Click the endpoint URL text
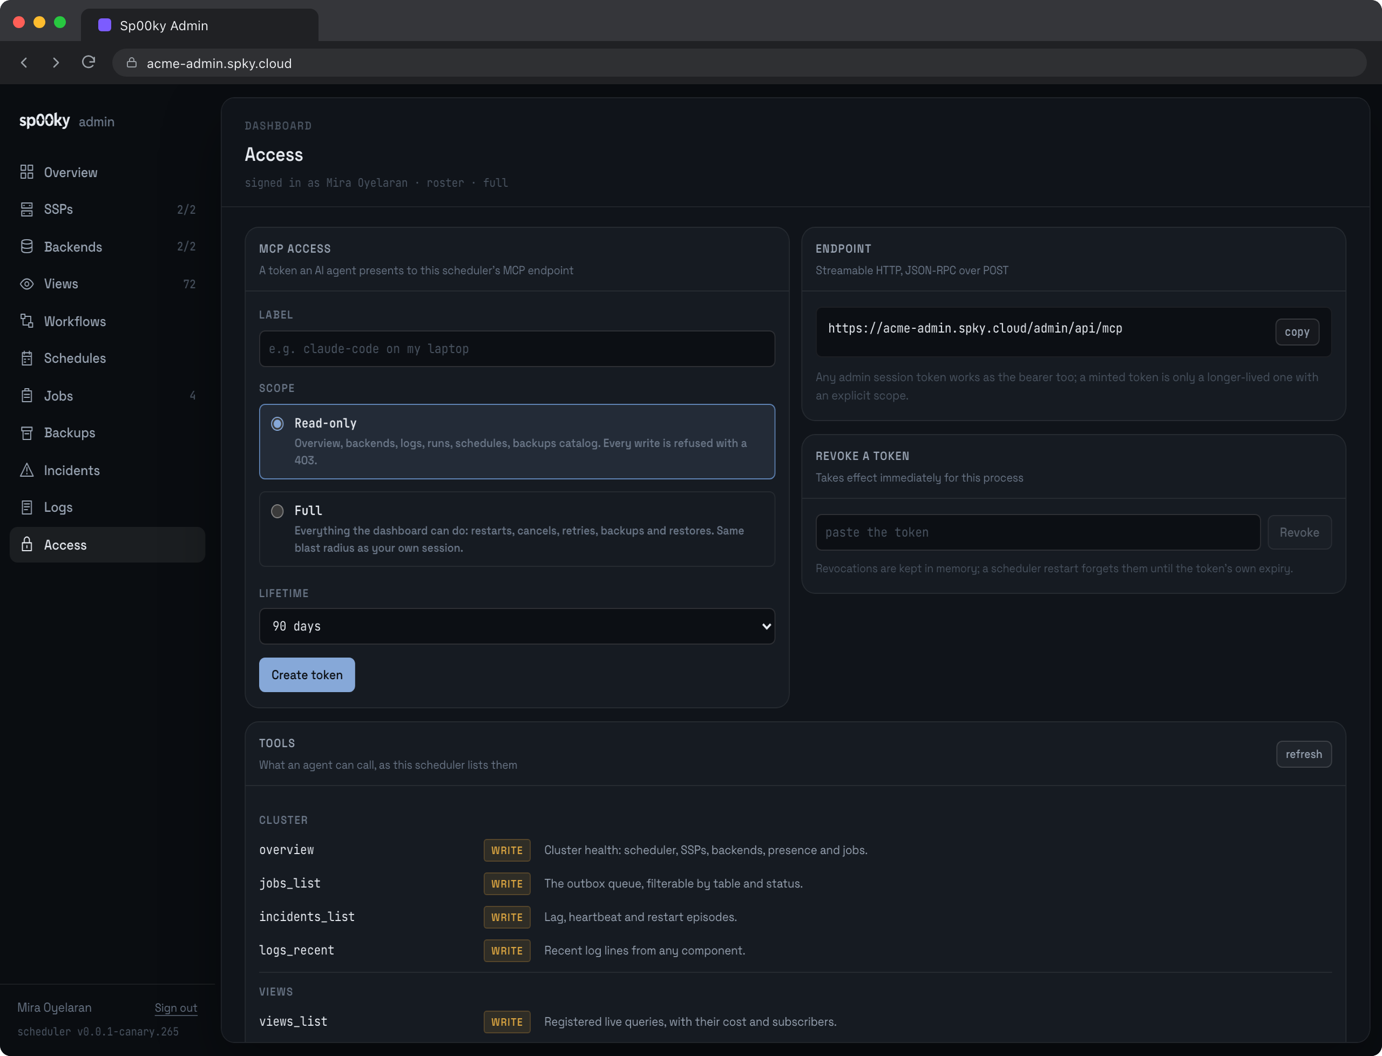The image size is (1382, 1056). tap(975, 329)
